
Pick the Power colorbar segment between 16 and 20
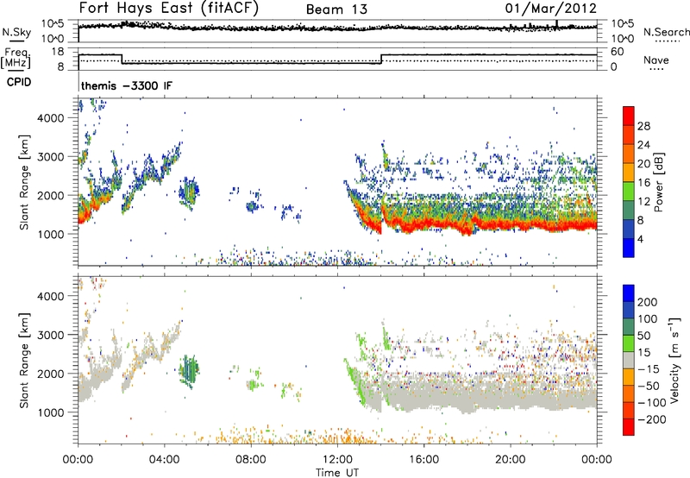click(x=629, y=172)
